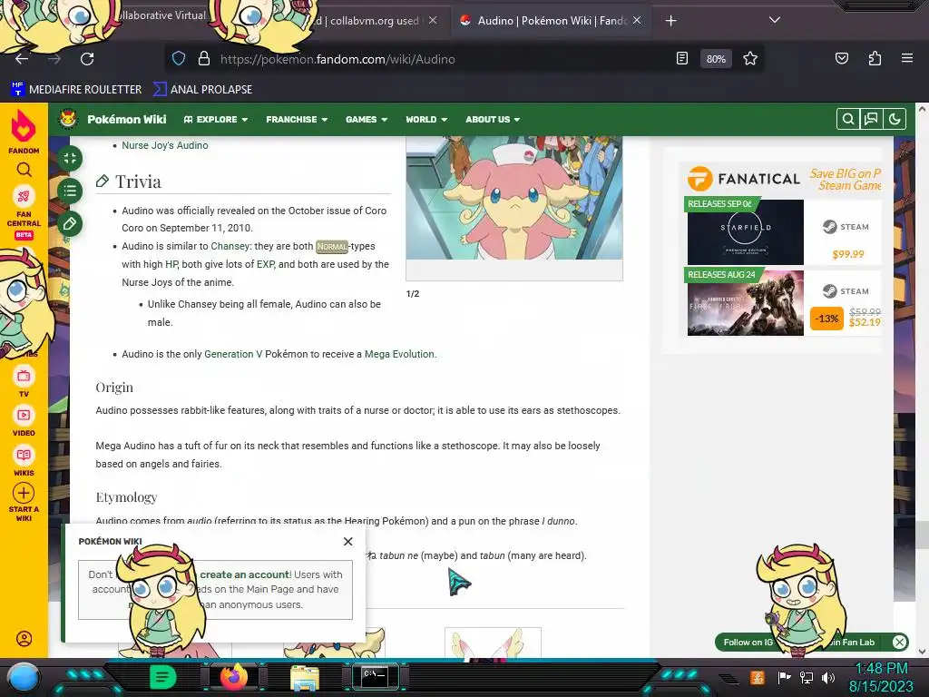Open the green notes app on taskbar
This screenshot has height=697, width=929.
163,677
